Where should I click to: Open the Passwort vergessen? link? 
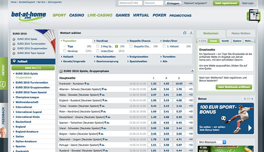click(195, 3)
